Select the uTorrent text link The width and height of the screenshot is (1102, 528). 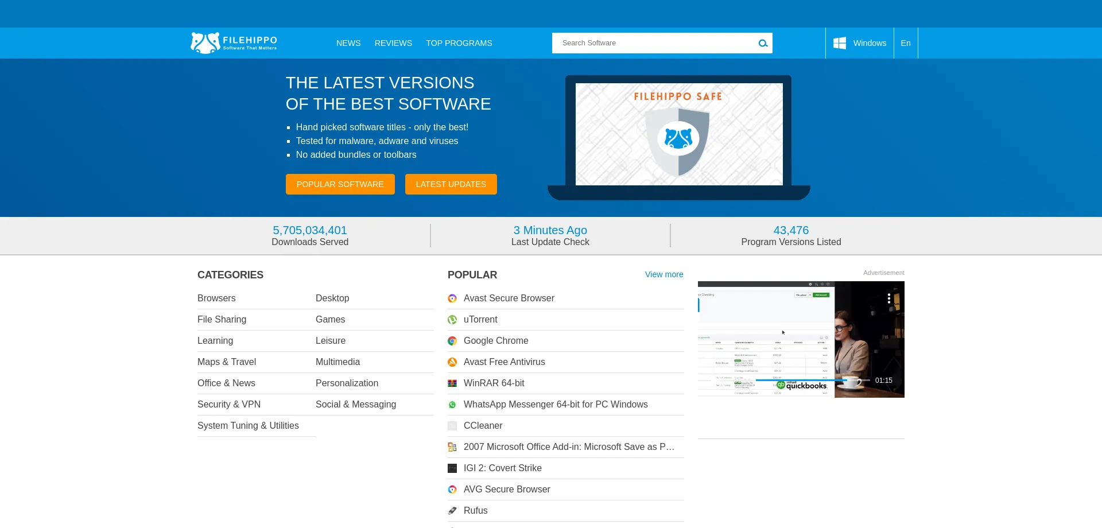coord(480,320)
